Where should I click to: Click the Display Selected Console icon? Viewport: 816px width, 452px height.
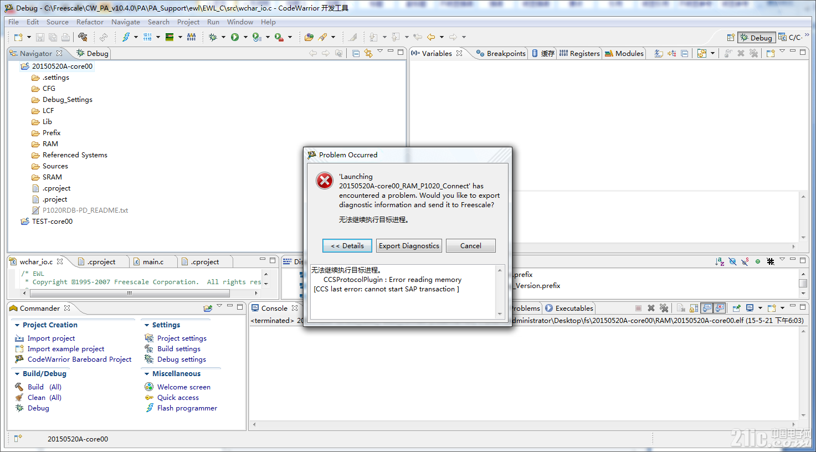(x=750, y=308)
